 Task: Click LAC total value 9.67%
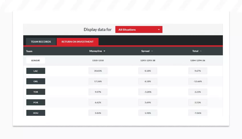[x=198, y=71]
